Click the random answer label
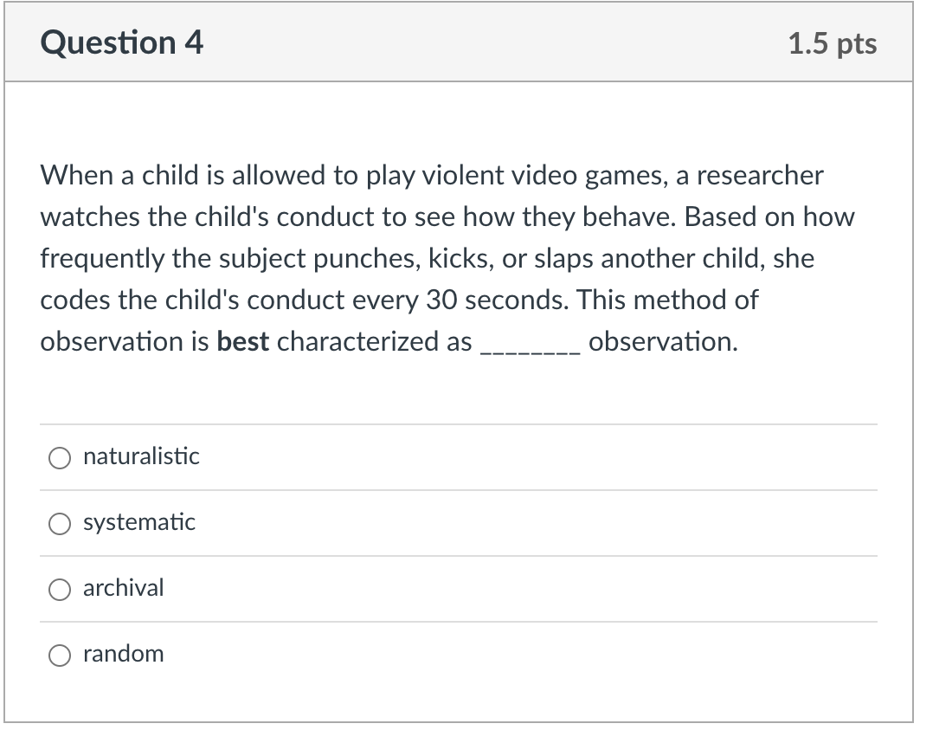This screenshot has width=952, height=743. click(123, 654)
